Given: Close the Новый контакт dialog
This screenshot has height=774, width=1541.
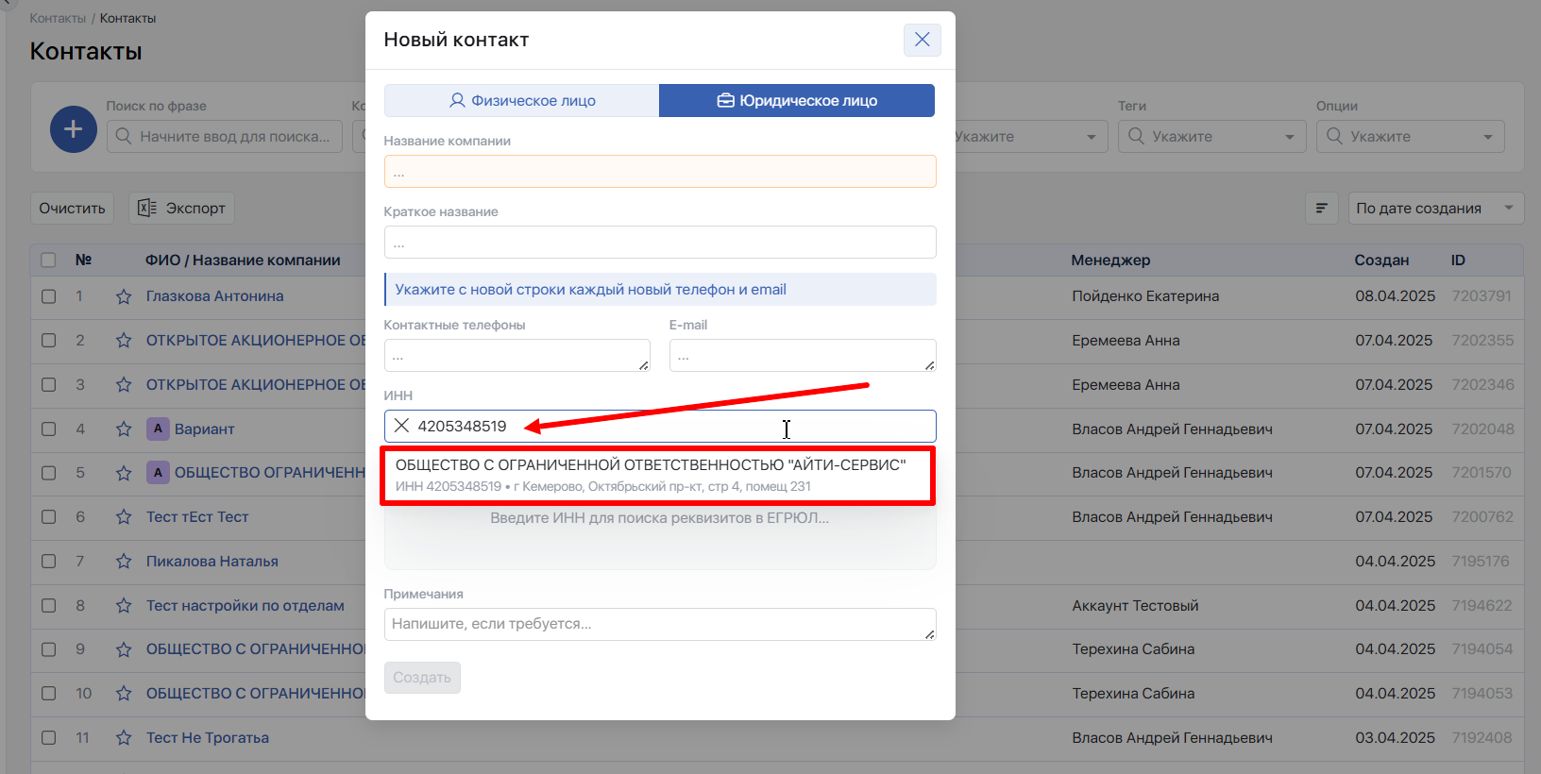Looking at the screenshot, I should coord(922,40).
